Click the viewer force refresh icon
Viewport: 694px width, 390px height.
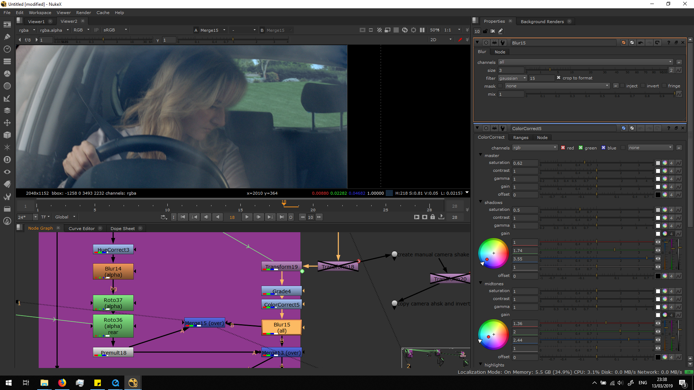404,30
